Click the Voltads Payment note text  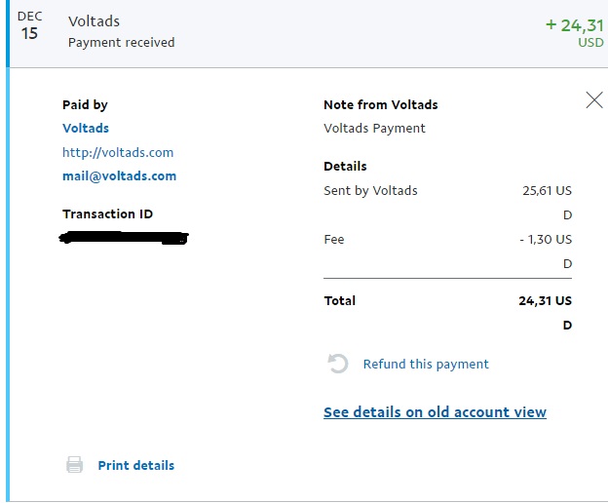coord(374,128)
